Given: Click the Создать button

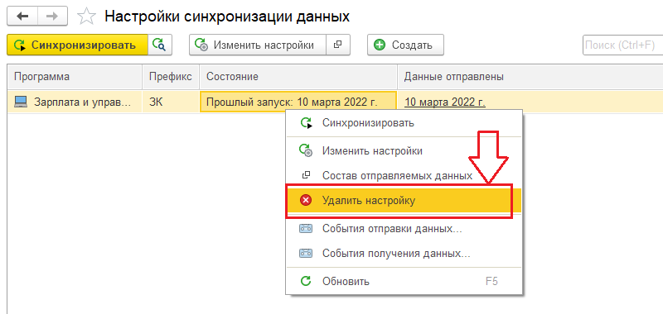Looking at the screenshot, I should (405, 45).
